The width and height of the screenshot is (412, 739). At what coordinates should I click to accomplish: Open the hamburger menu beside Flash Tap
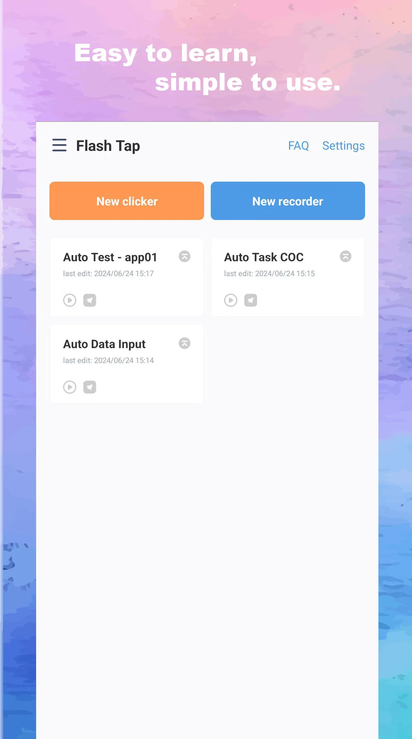[59, 145]
